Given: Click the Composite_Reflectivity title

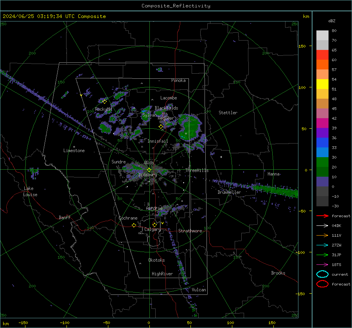Looking at the screenshot, I should point(176,6).
